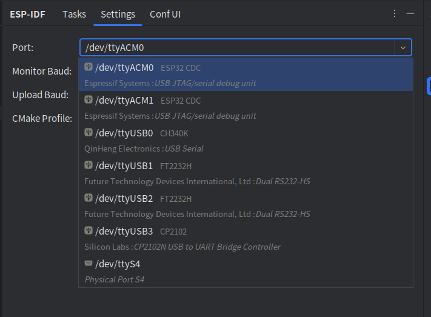The image size is (431, 317).
Task: Click the USB icon beside /dev/ttyACM0
Action: [x=89, y=67]
